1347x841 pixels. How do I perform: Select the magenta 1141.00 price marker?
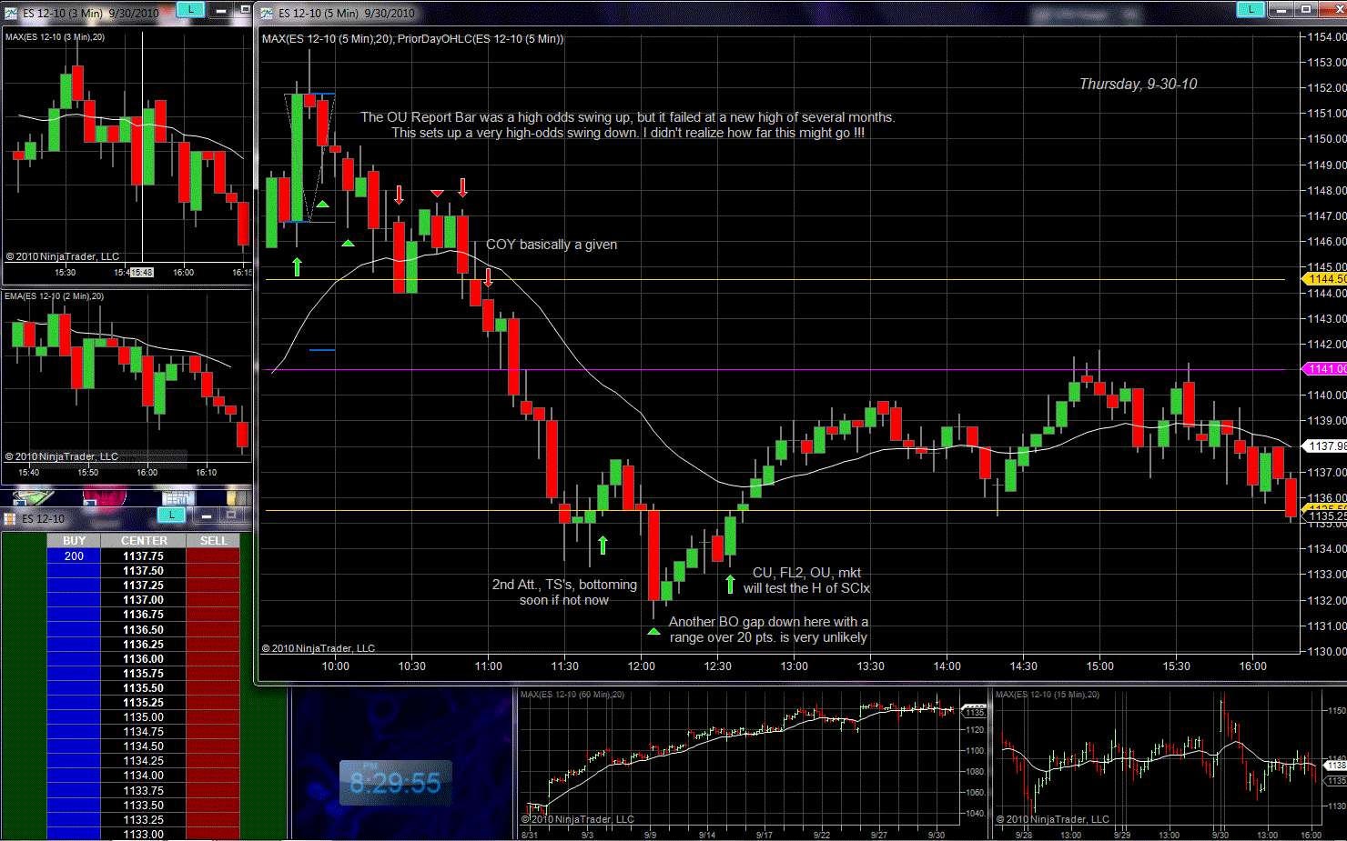click(x=1325, y=369)
